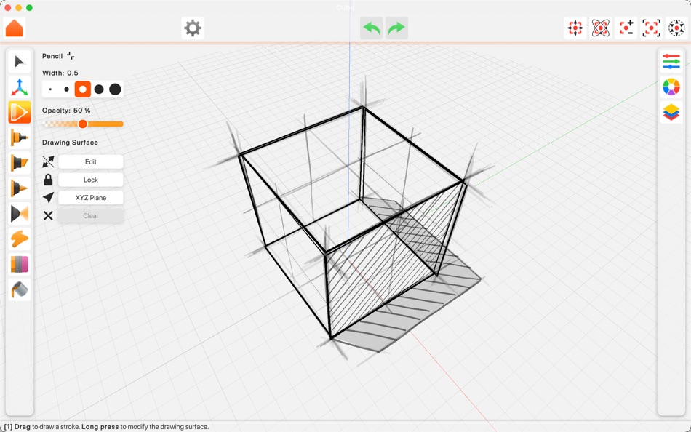Select the smallest pencil width dot
691x432 pixels.
coord(50,89)
